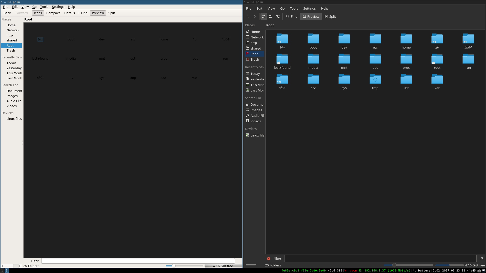Open the Go menu in left Dolphin window
This screenshot has height=273, width=486.
click(34, 7)
